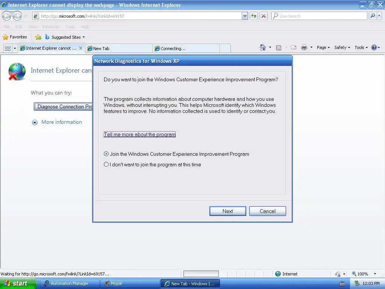This screenshot has height=289, width=385.
Task: Click the Home page icon
Action: point(263,47)
